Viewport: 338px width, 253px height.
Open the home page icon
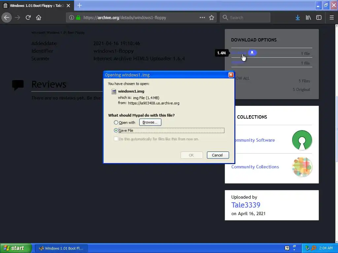(x=39, y=17)
